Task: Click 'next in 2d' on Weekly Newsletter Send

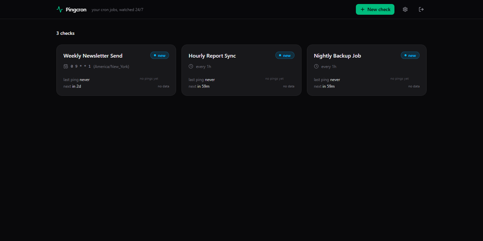Action: (x=72, y=86)
